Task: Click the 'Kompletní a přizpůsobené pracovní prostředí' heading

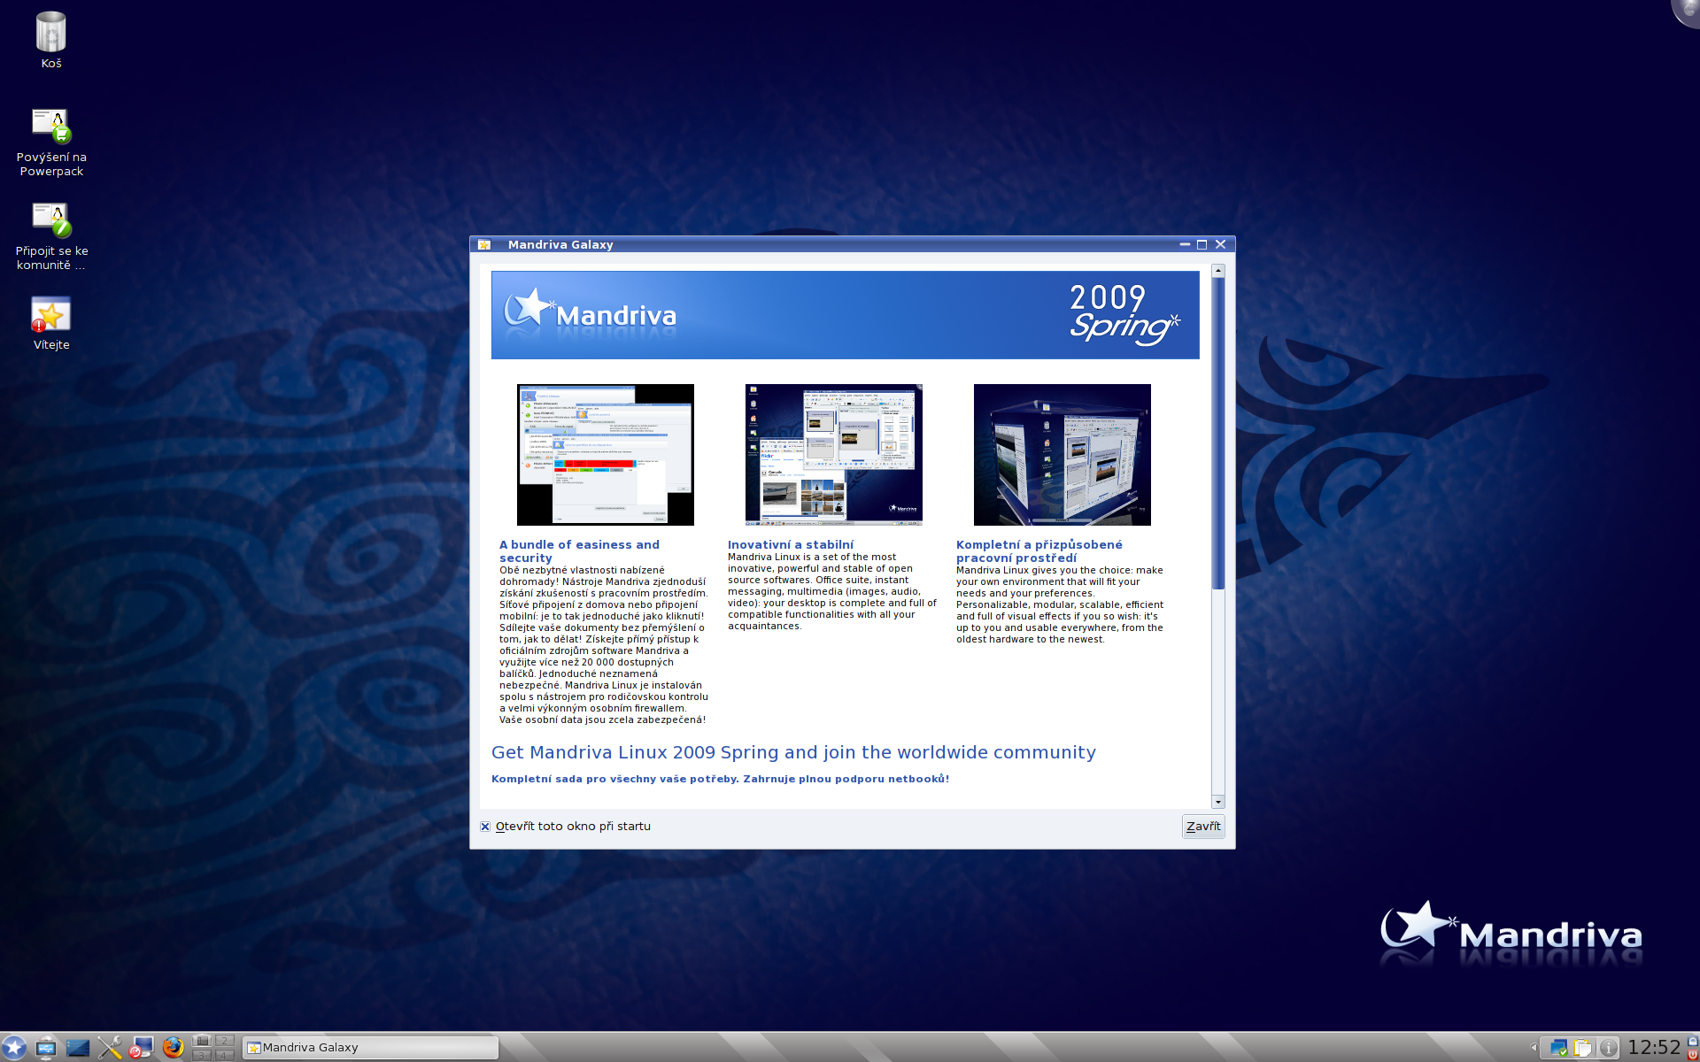Action: tap(1039, 551)
